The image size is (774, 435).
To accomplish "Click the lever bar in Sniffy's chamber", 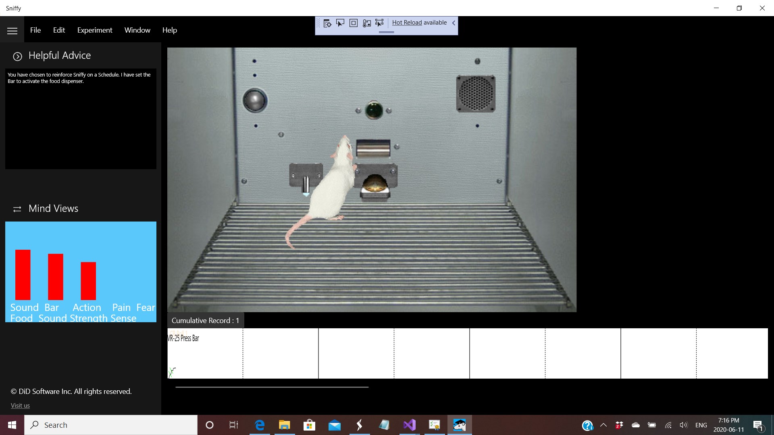I will pyautogui.click(x=373, y=148).
